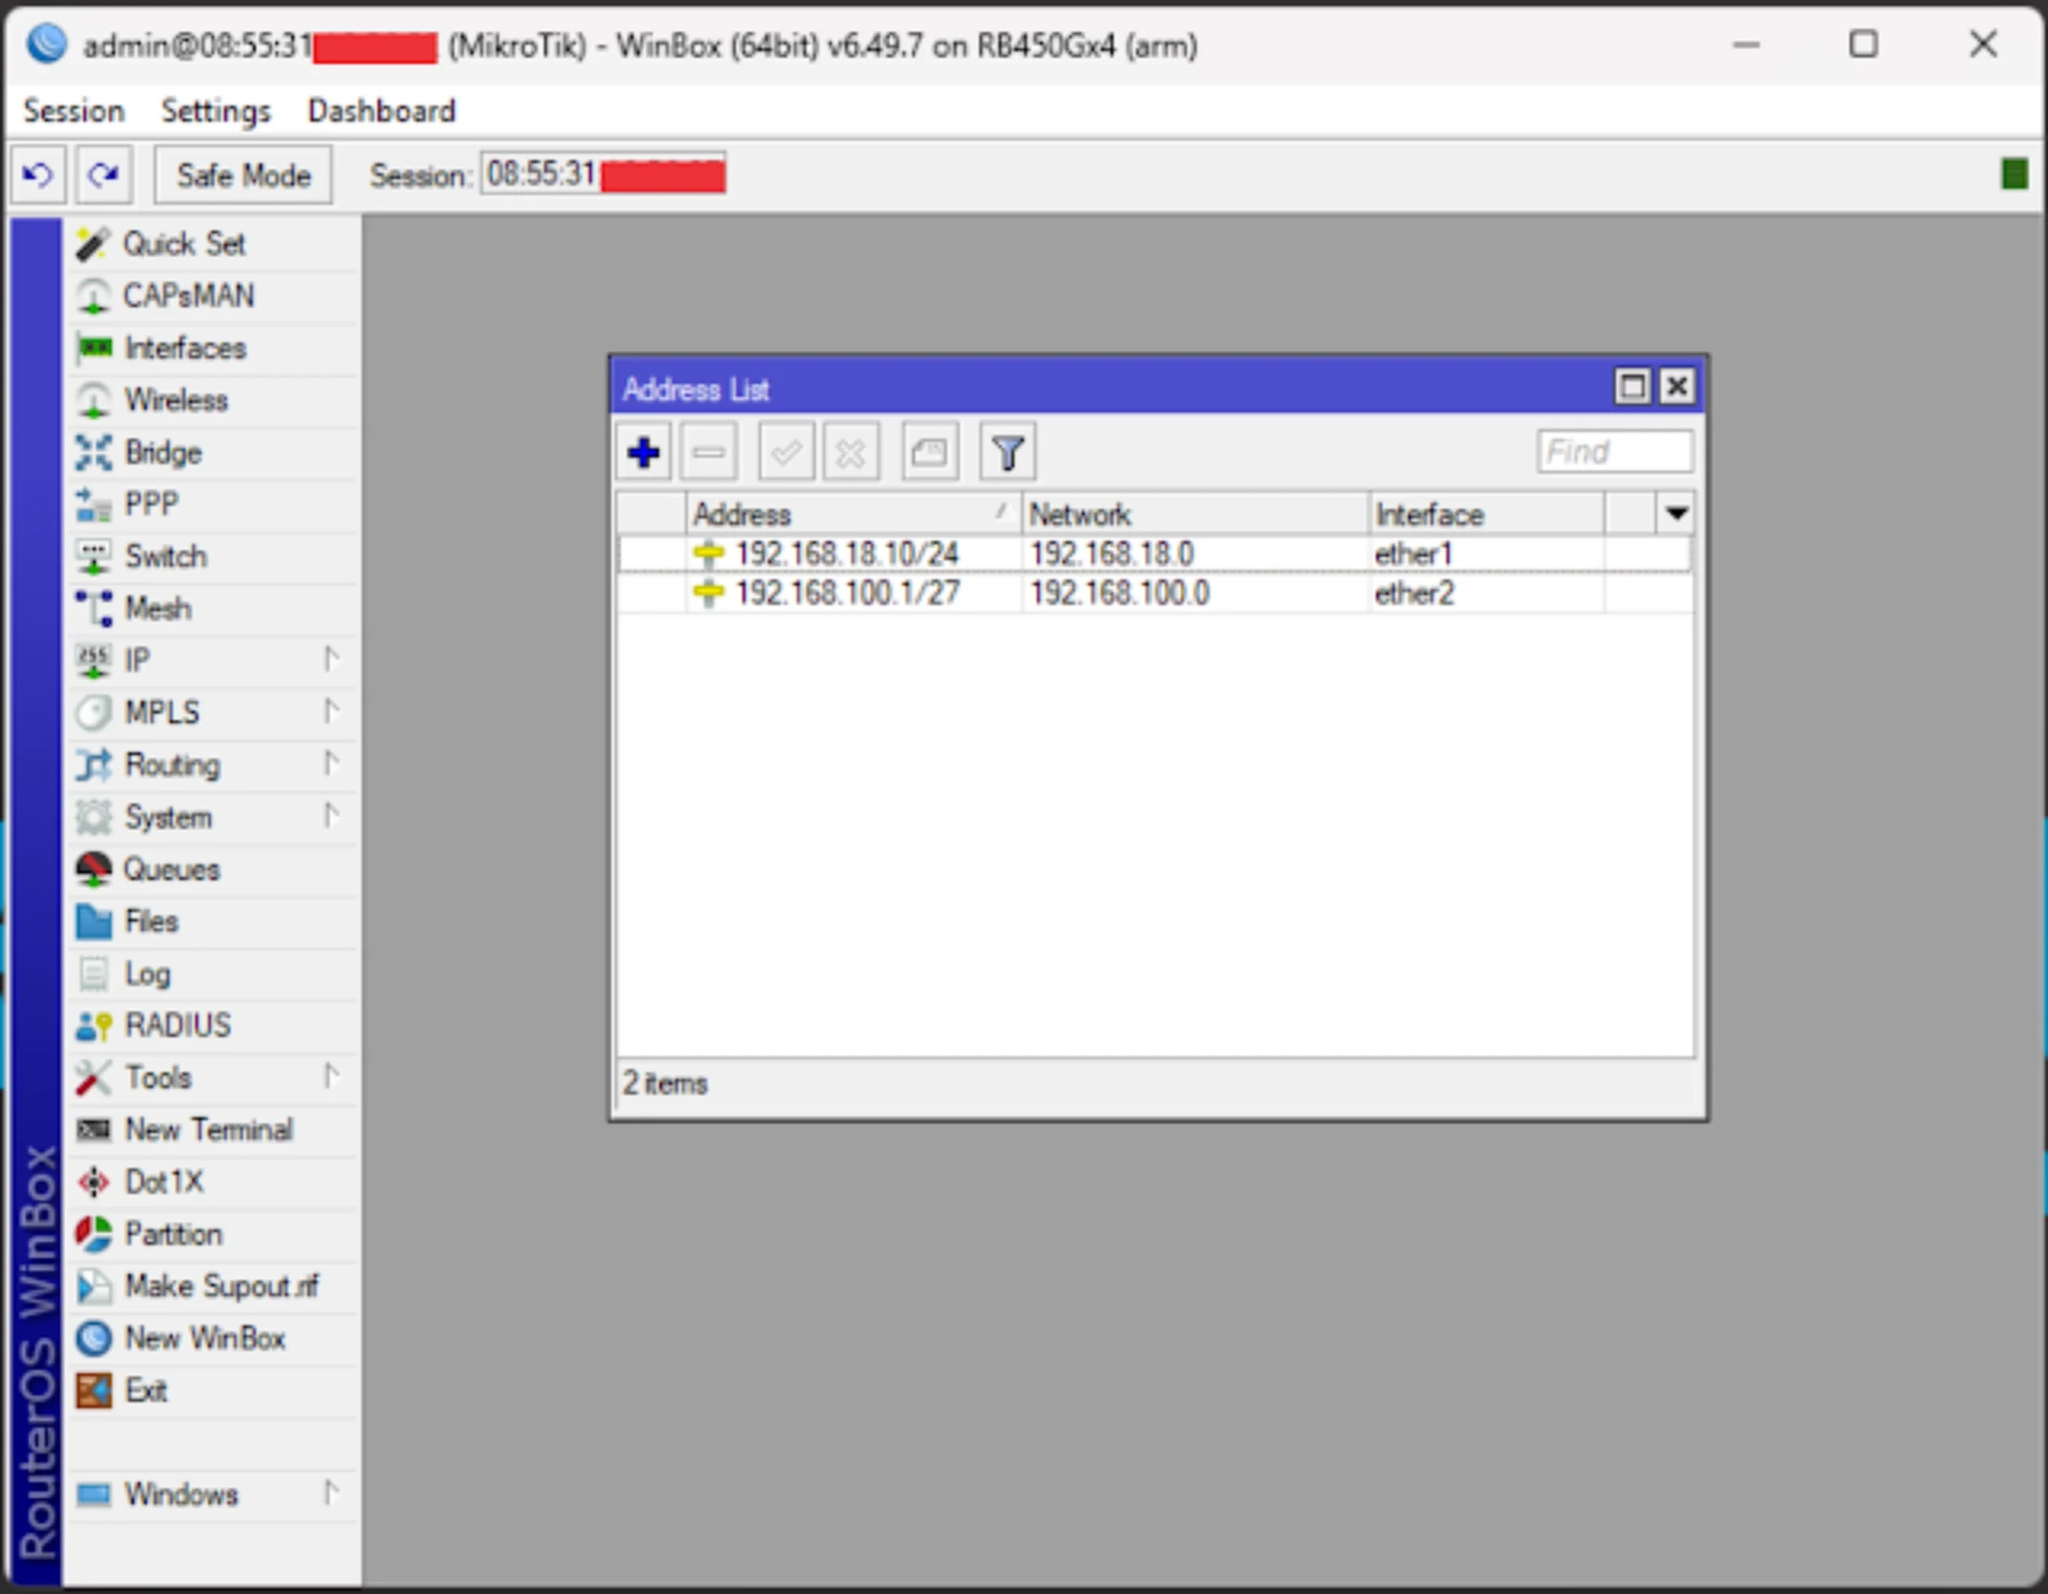Open the Dot1X menu item
The width and height of the screenshot is (2048, 1594).
coord(213,1181)
